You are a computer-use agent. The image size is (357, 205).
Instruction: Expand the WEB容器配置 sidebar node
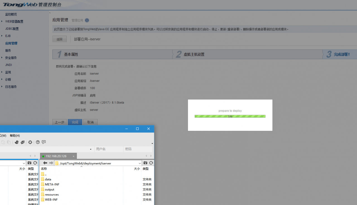coord(2,21)
